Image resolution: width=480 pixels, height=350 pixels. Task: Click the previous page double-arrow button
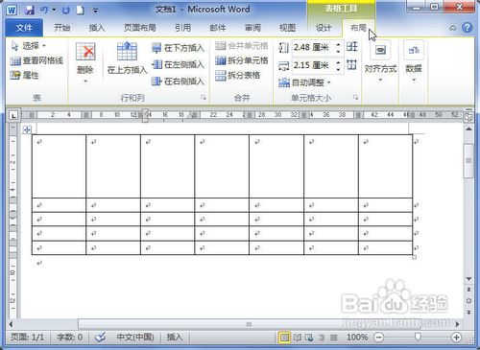[x=468, y=290]
